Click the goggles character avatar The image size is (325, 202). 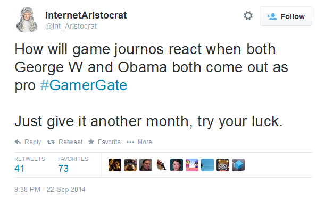(x=223, y=165)
